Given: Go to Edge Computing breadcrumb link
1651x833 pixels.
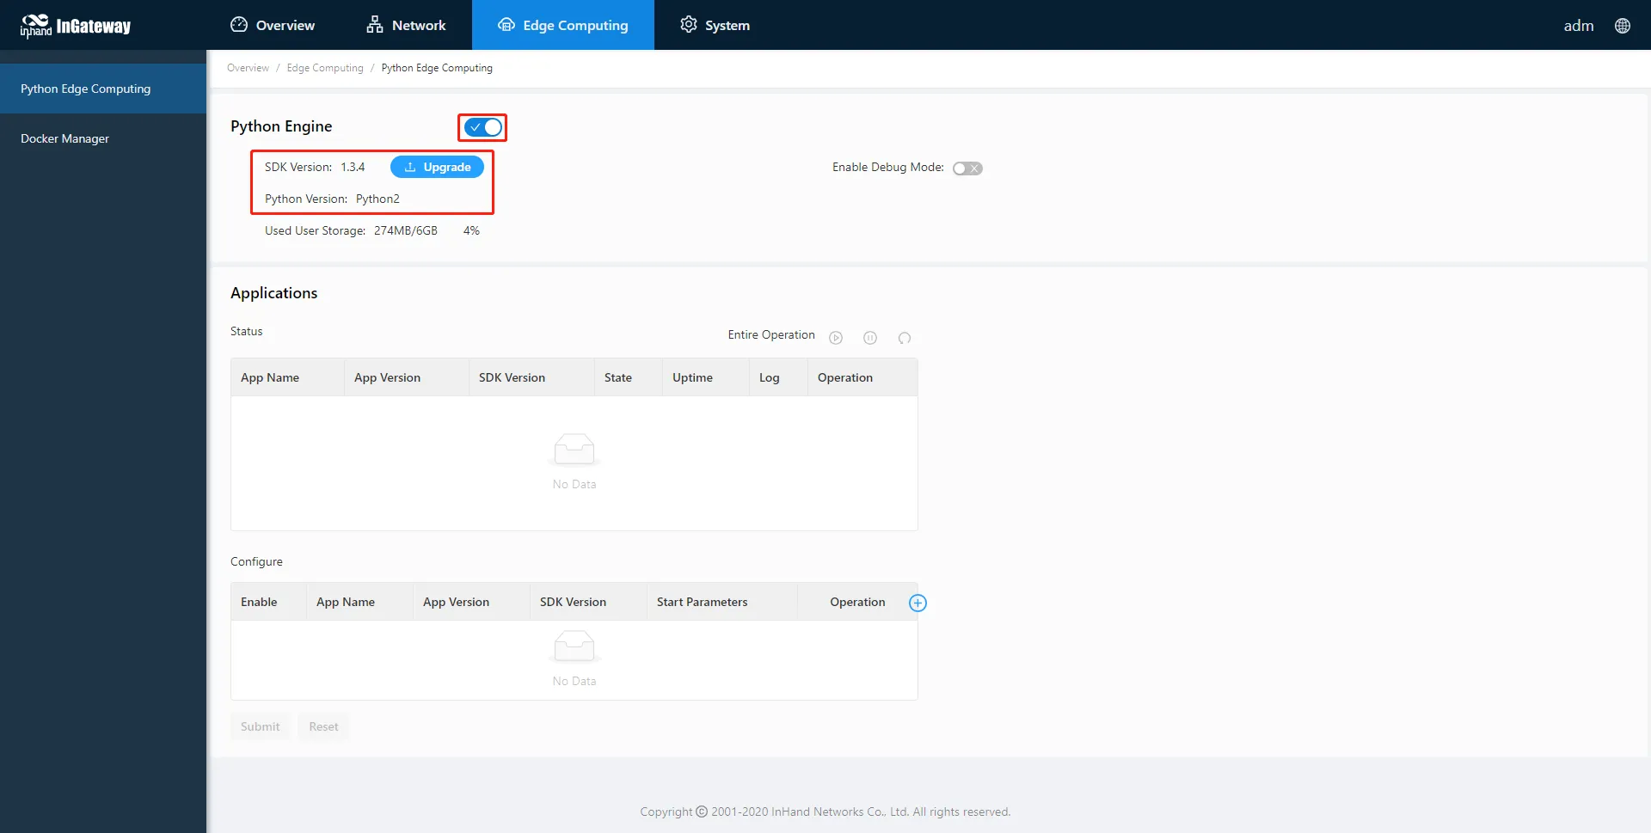Looking at the screenshot, I should (x=325, y=68).
